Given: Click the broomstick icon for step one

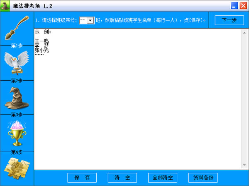Looking at the screenshot, I should click(x=17, y=27).
